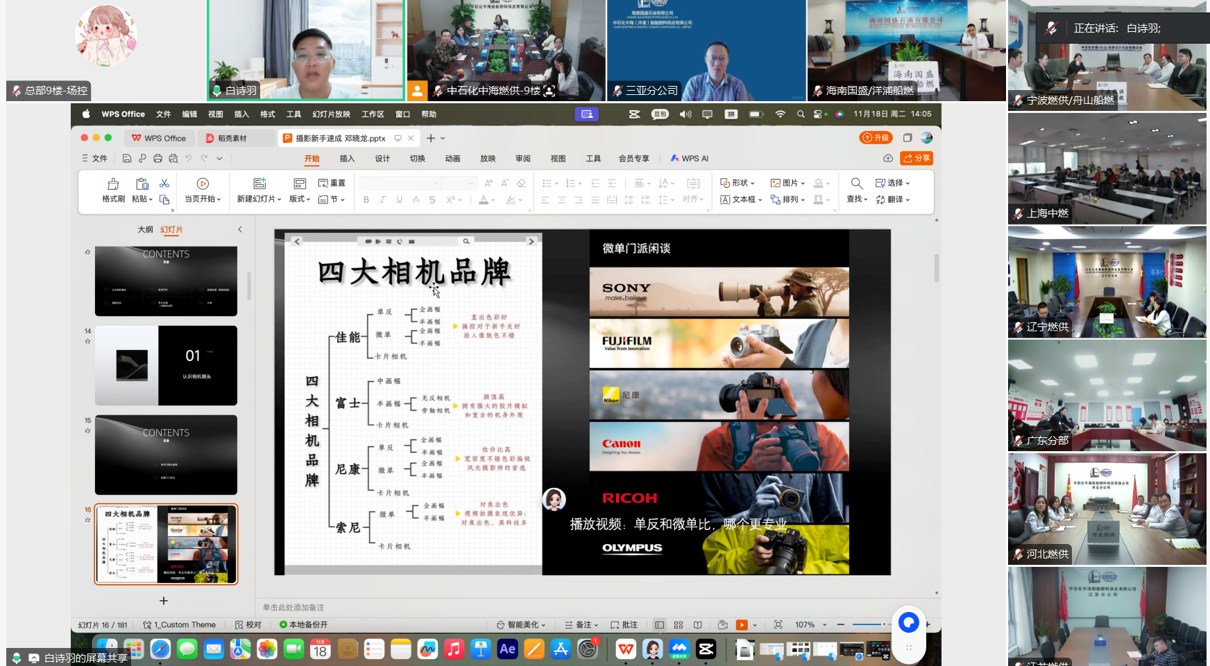Open the Animation (动画) ribbon tab
This screenshot has height=666, width=1210.
pos(452,159)
